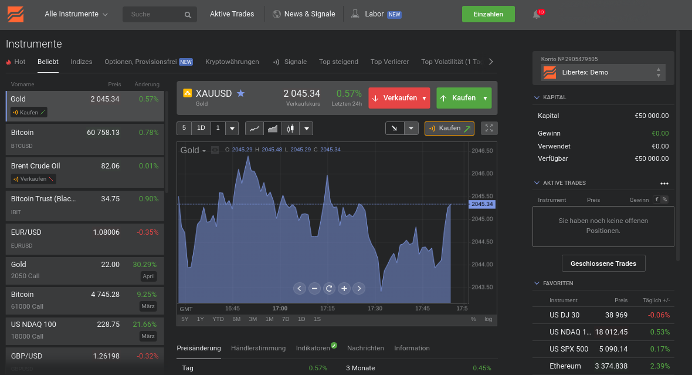Image resolution: width=692 pixels, height=375 pixels.
Task: Click the Libertex logo icon
Action: click(x=15, y=15)
